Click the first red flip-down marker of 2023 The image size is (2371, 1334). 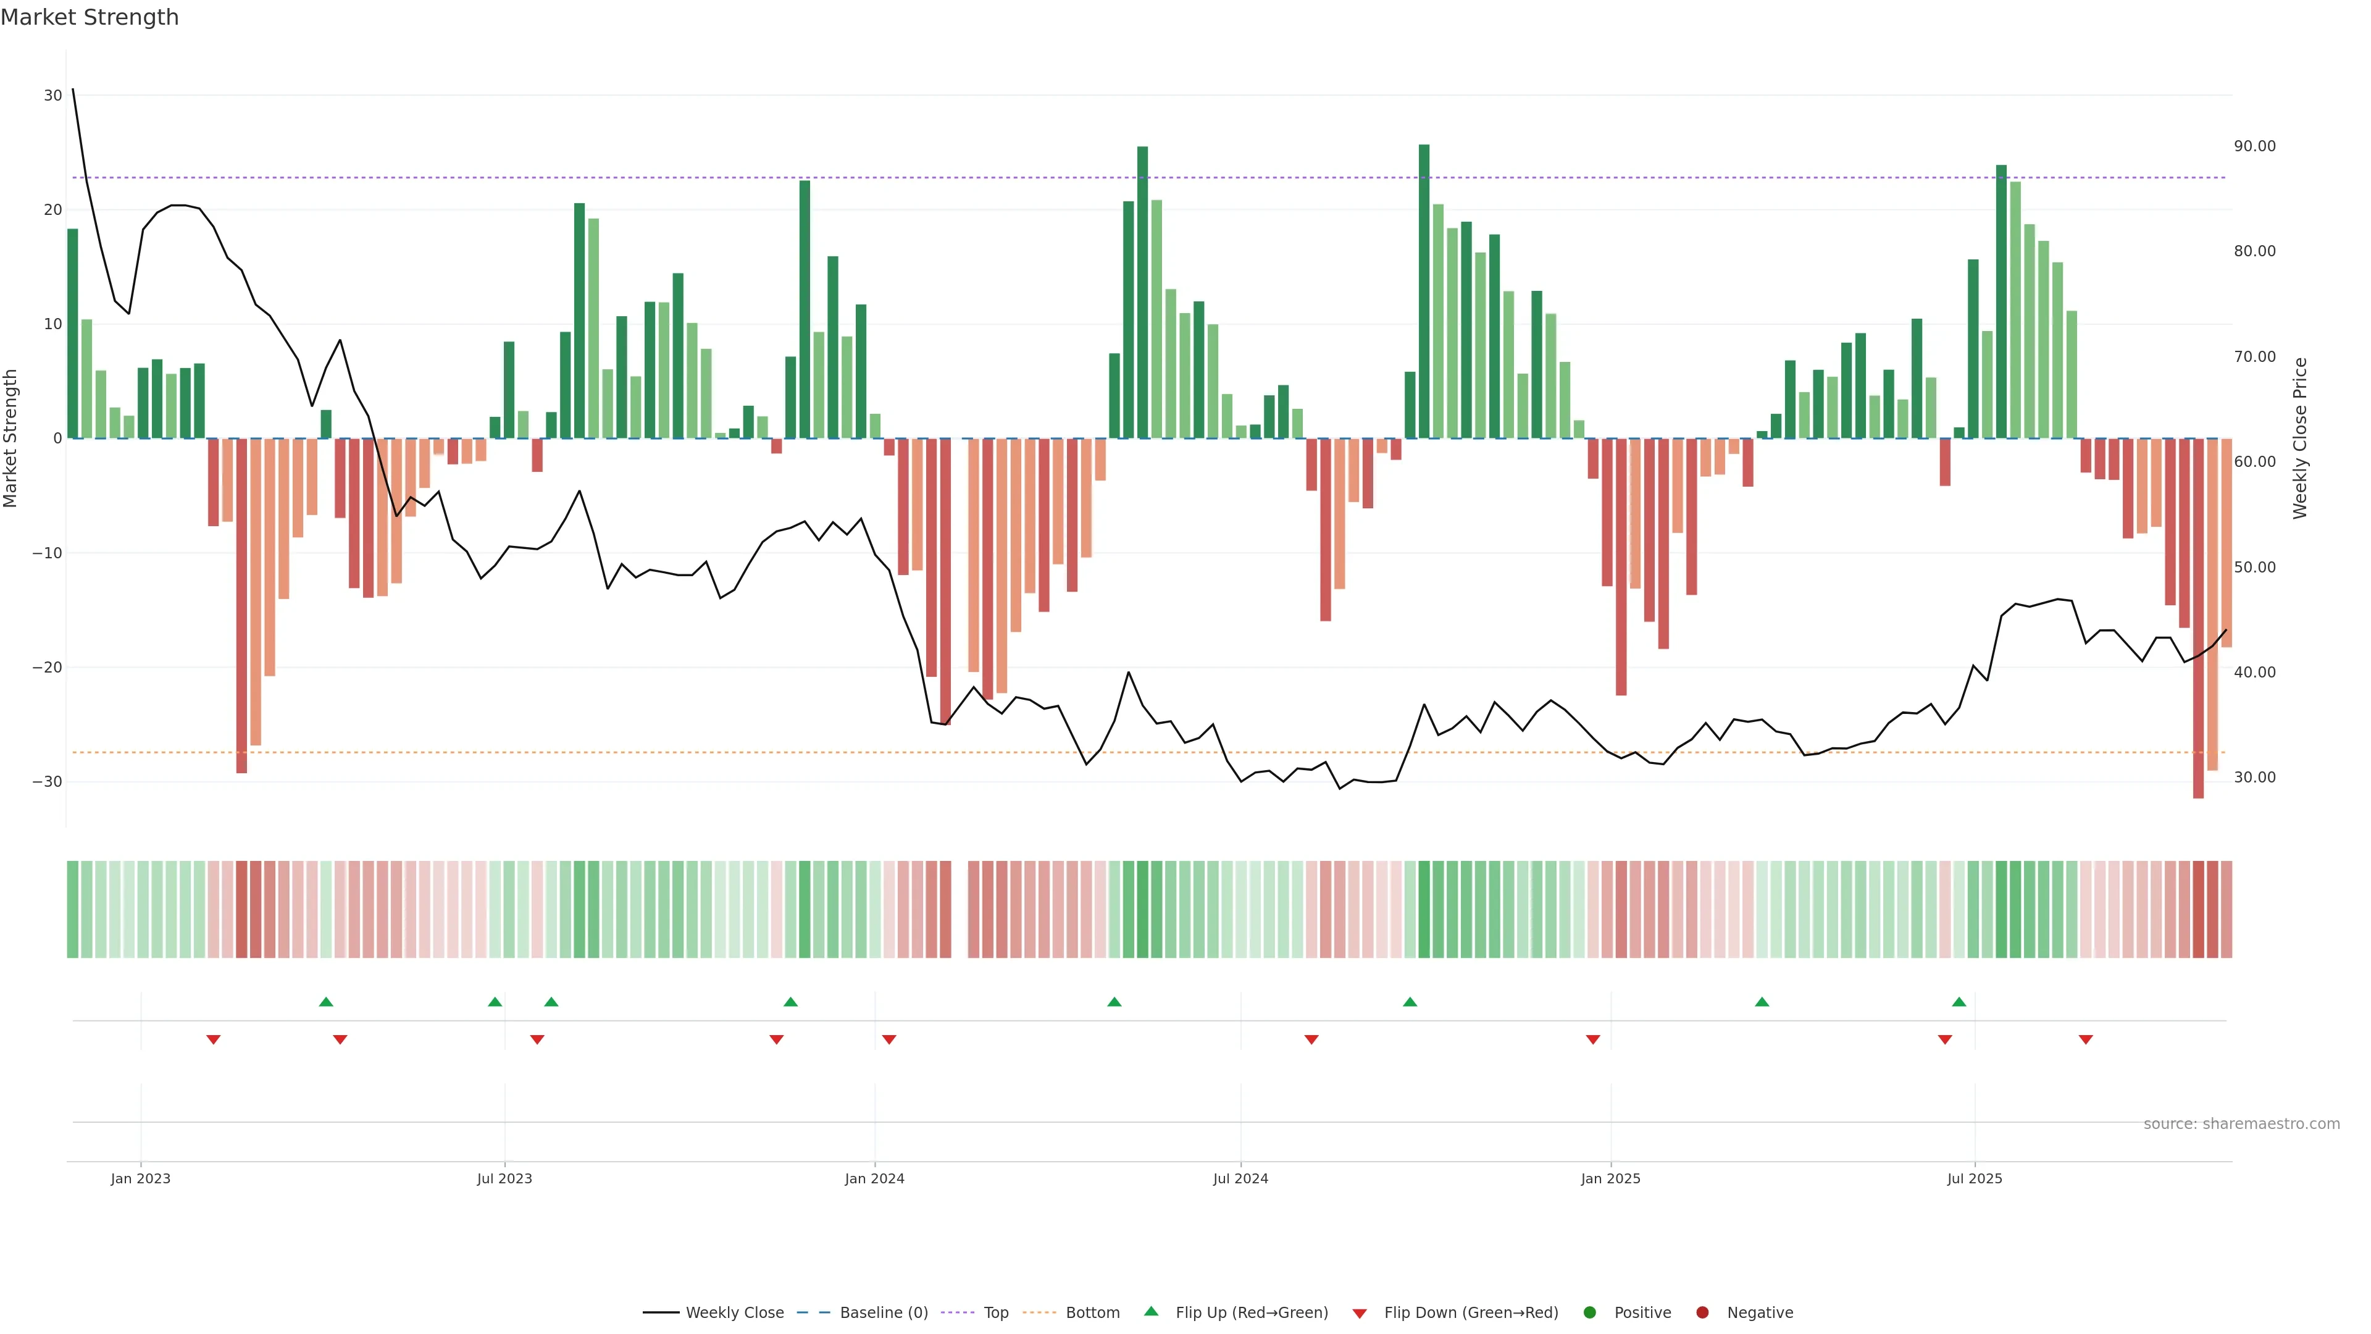click(x=214, y=1039)
